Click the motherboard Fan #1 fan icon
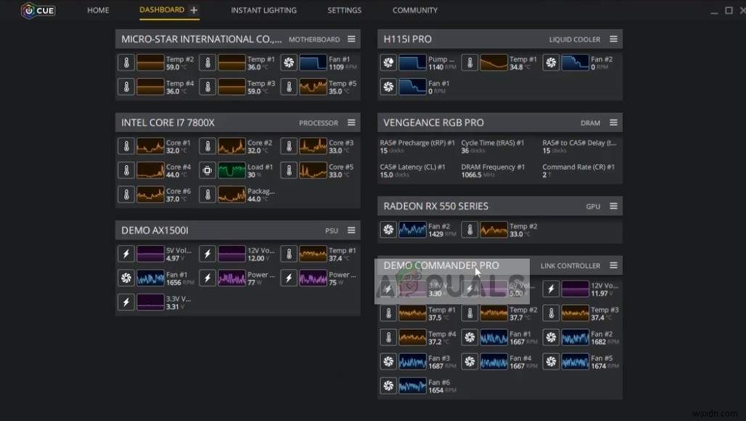 click(289, 63)
